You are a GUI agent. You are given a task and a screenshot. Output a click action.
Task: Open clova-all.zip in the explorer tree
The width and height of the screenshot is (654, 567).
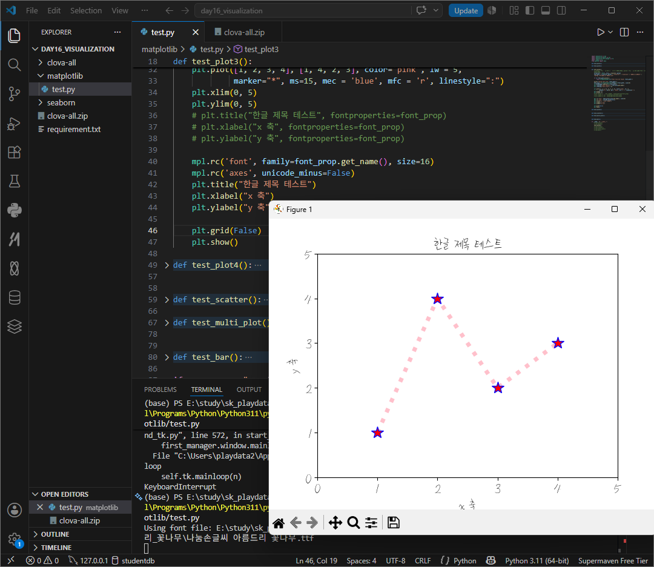coord(81,116)
